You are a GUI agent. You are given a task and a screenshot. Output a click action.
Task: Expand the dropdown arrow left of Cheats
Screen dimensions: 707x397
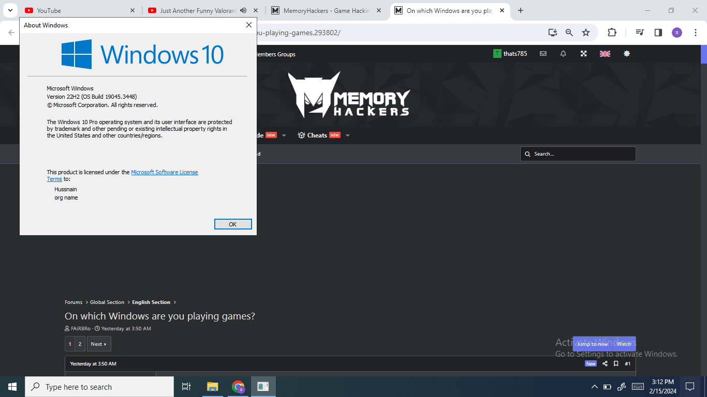(x=284, y=135)
